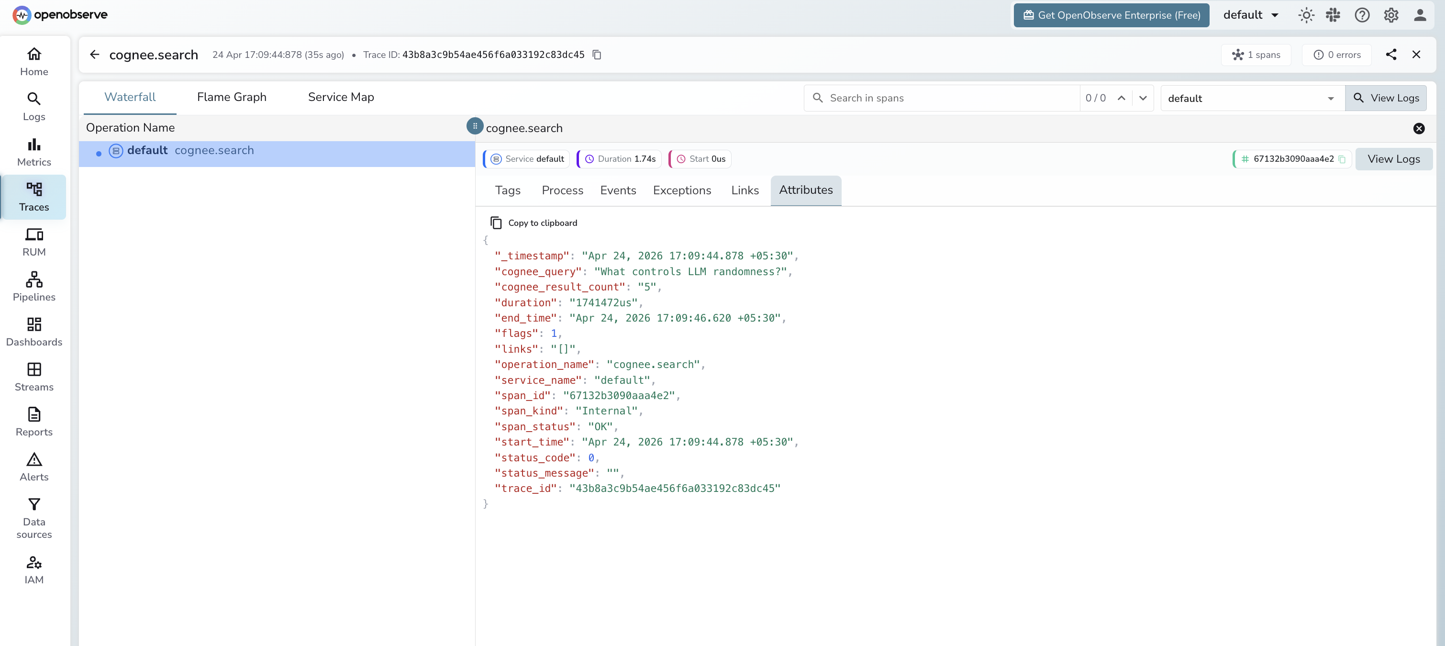Switch to the Flame Graph tab
Image resolution: width=1445 pixels, height=646 pixels.
(231, 97)
